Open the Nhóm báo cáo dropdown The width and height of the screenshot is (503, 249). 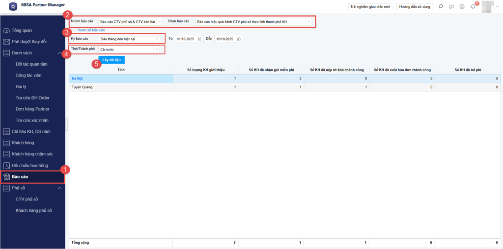click(160, 22)
